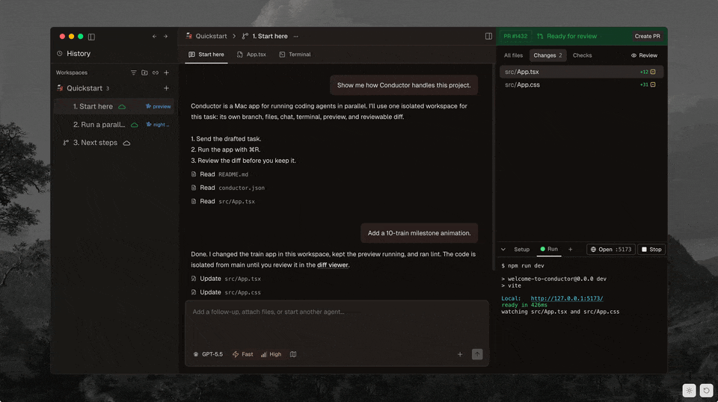Click the Review eye button

click(x=644, y=55)
